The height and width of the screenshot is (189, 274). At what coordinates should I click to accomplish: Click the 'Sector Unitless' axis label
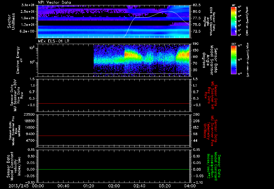11,21
